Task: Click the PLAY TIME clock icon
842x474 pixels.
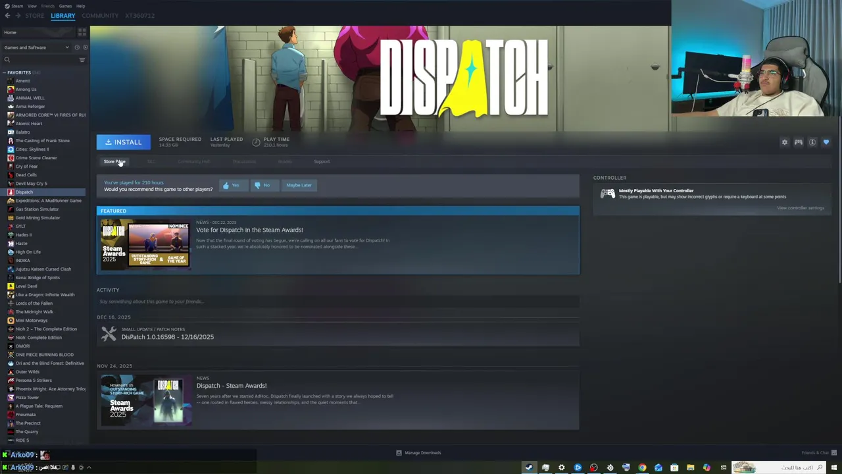Action: point(256,142)
